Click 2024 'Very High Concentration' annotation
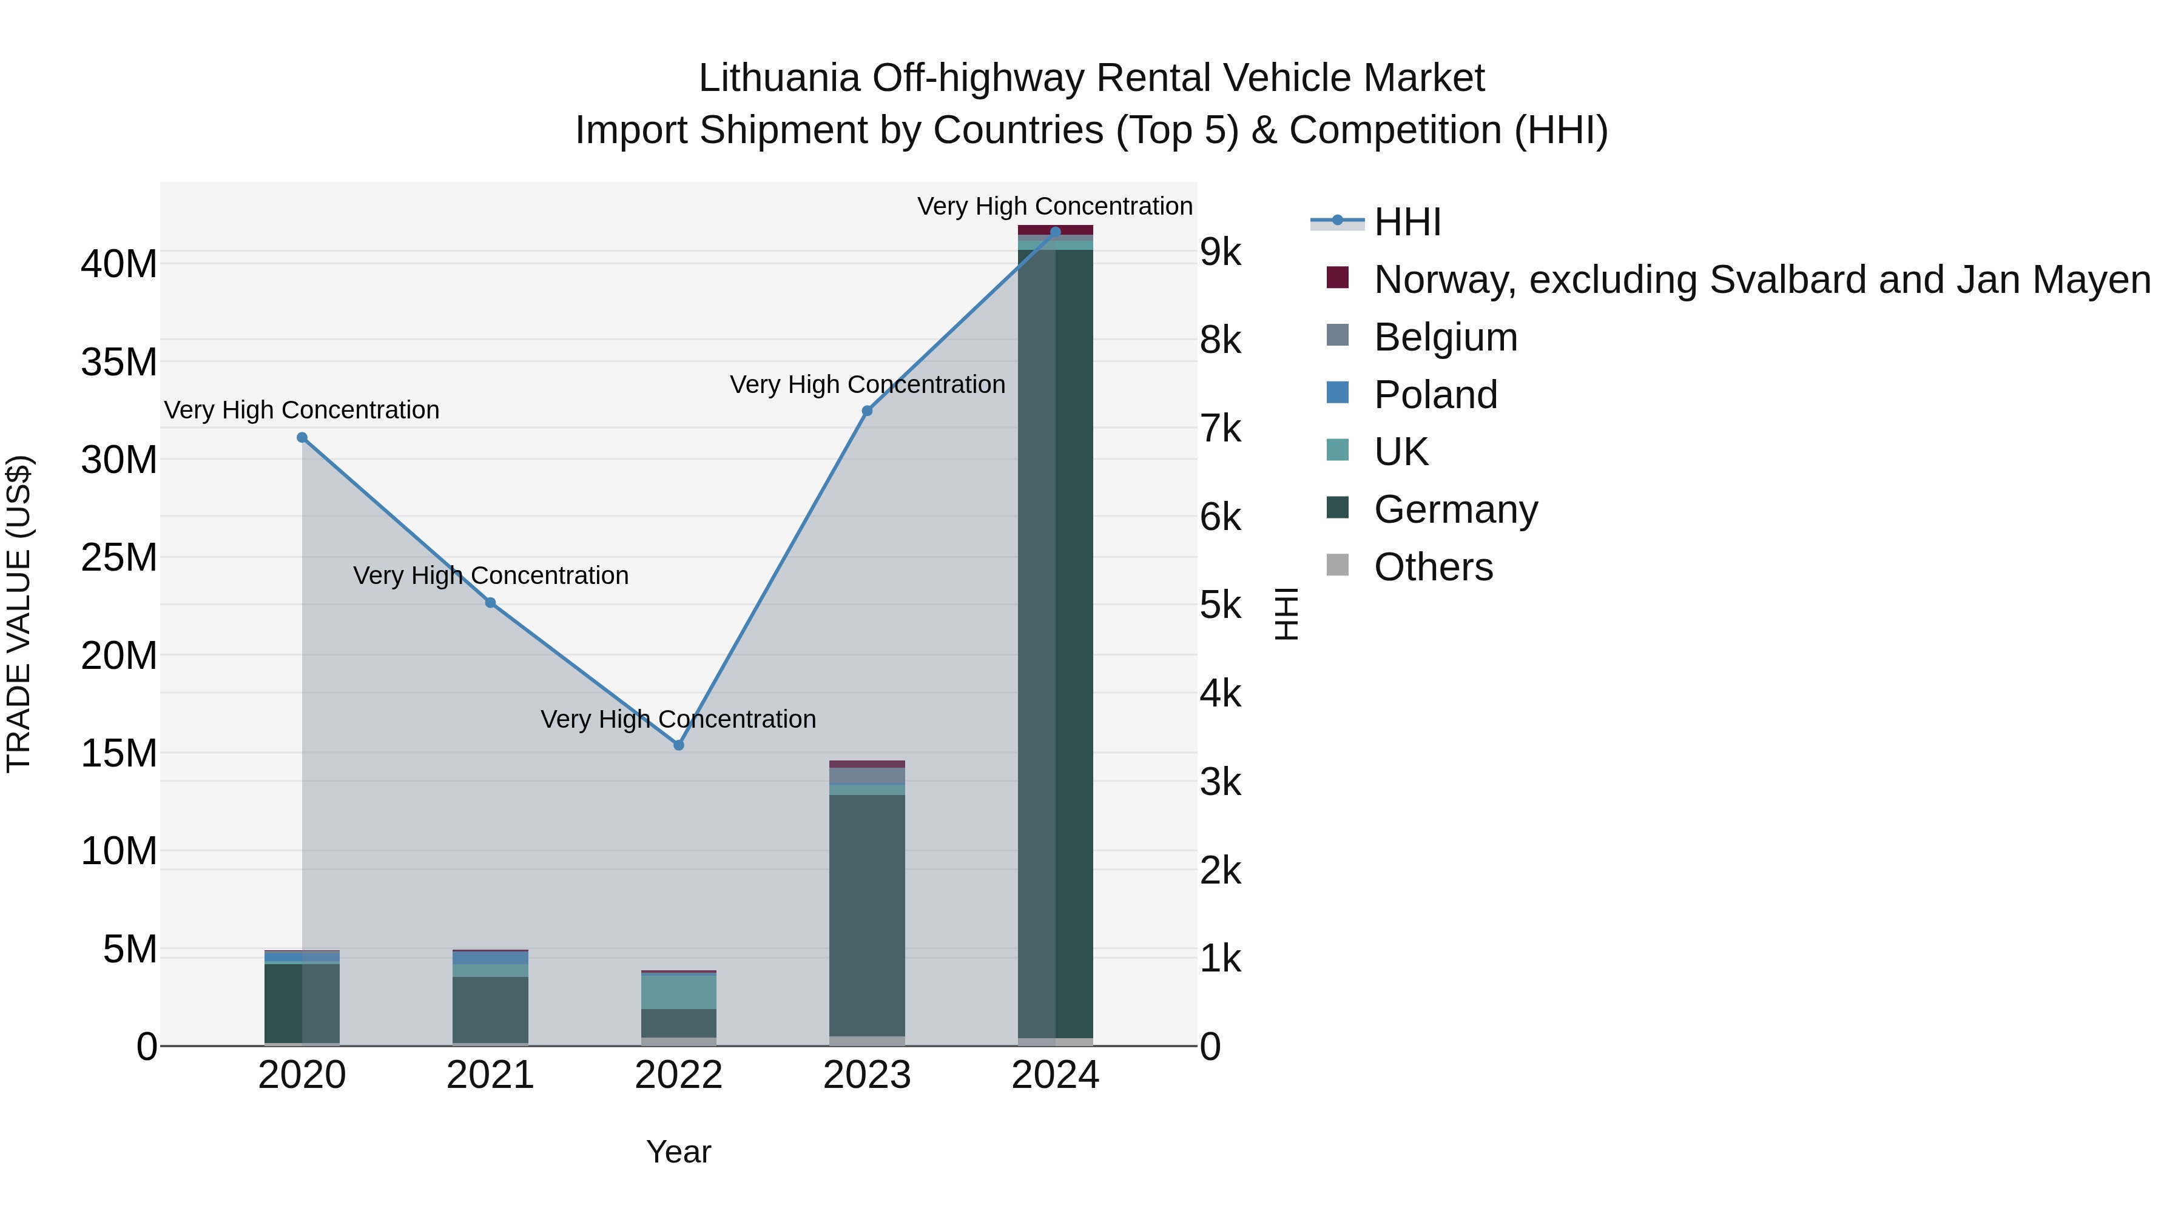2184x1228 pixels. point(1055,207)
